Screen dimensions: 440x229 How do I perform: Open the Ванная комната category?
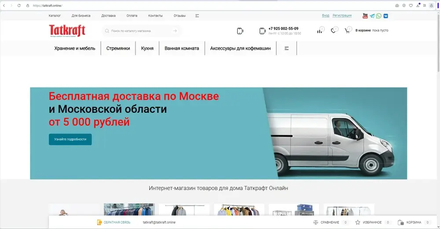(182, 48)
